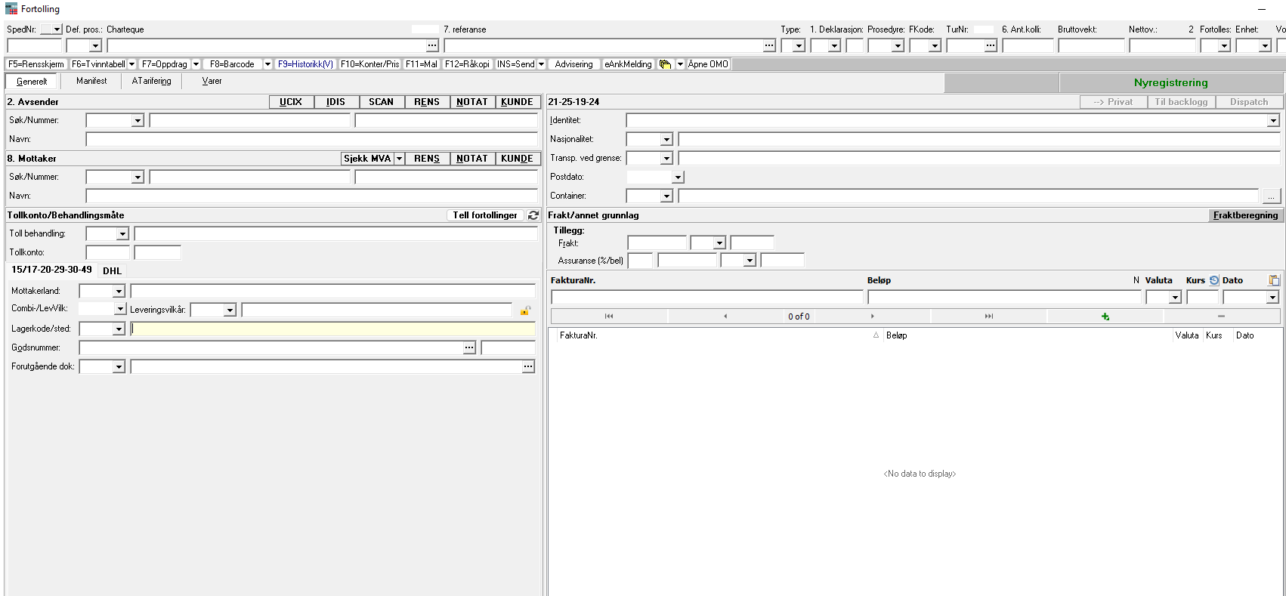Image resolution: width=1286 pixels, height=596 pixels.
Task: Go to the last invoice record
Action: (988, 317)
